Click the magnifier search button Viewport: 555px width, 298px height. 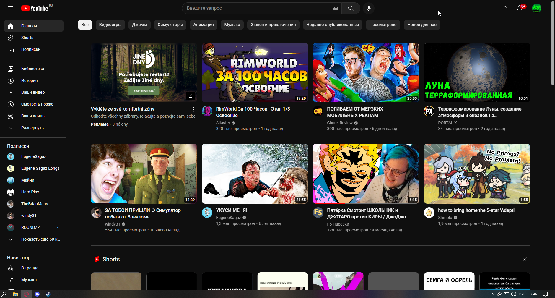[351, 8]
